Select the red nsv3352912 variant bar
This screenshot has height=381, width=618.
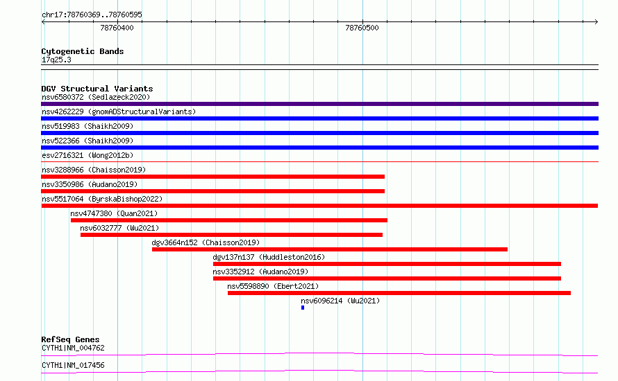(x=387, y=278)
